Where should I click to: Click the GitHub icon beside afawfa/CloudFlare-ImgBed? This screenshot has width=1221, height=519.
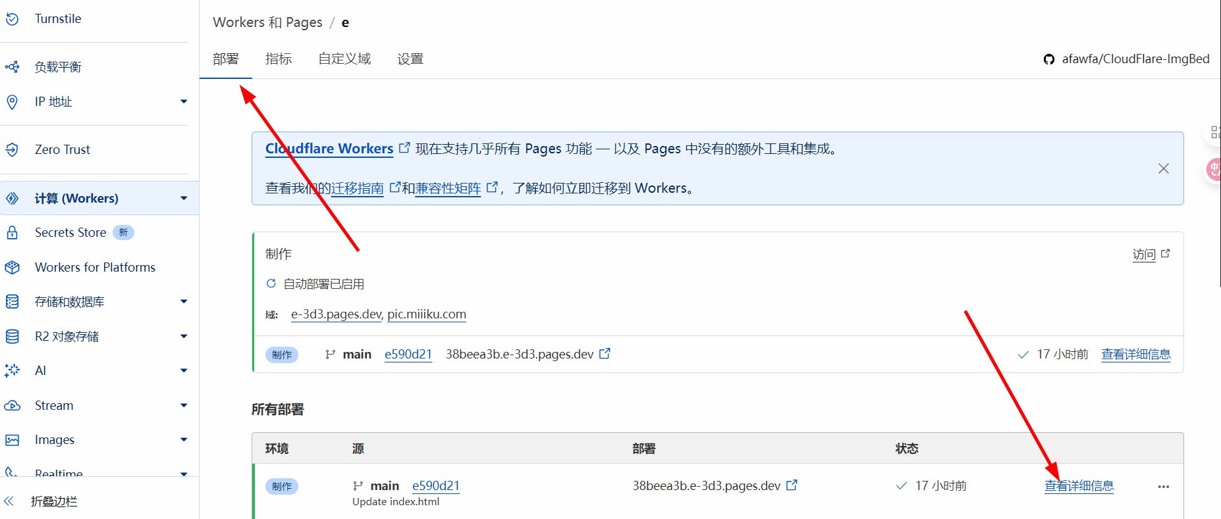(x=1049, y=59)
